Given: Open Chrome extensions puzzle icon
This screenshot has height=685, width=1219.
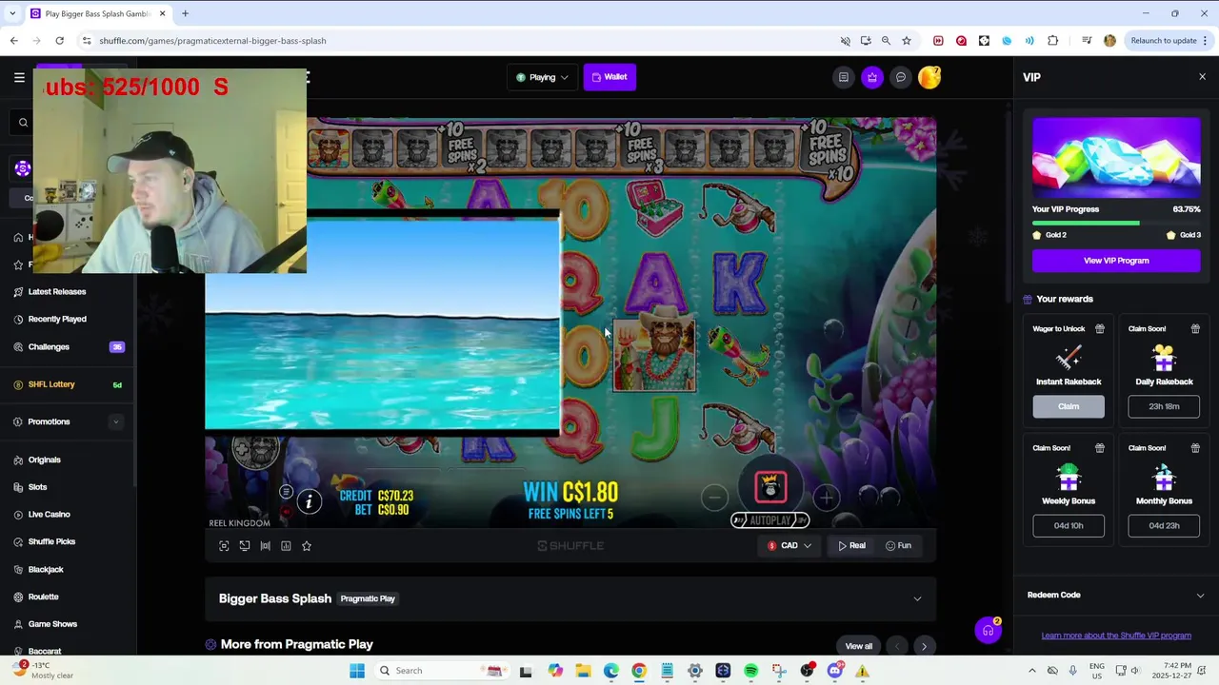Looking at the screenshot, I should tap(1052, 41).
